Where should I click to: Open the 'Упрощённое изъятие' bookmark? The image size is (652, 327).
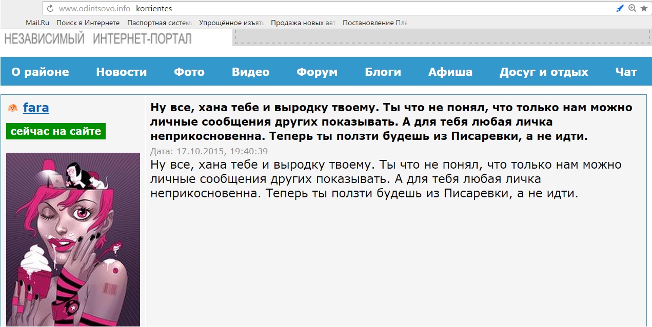231,23
